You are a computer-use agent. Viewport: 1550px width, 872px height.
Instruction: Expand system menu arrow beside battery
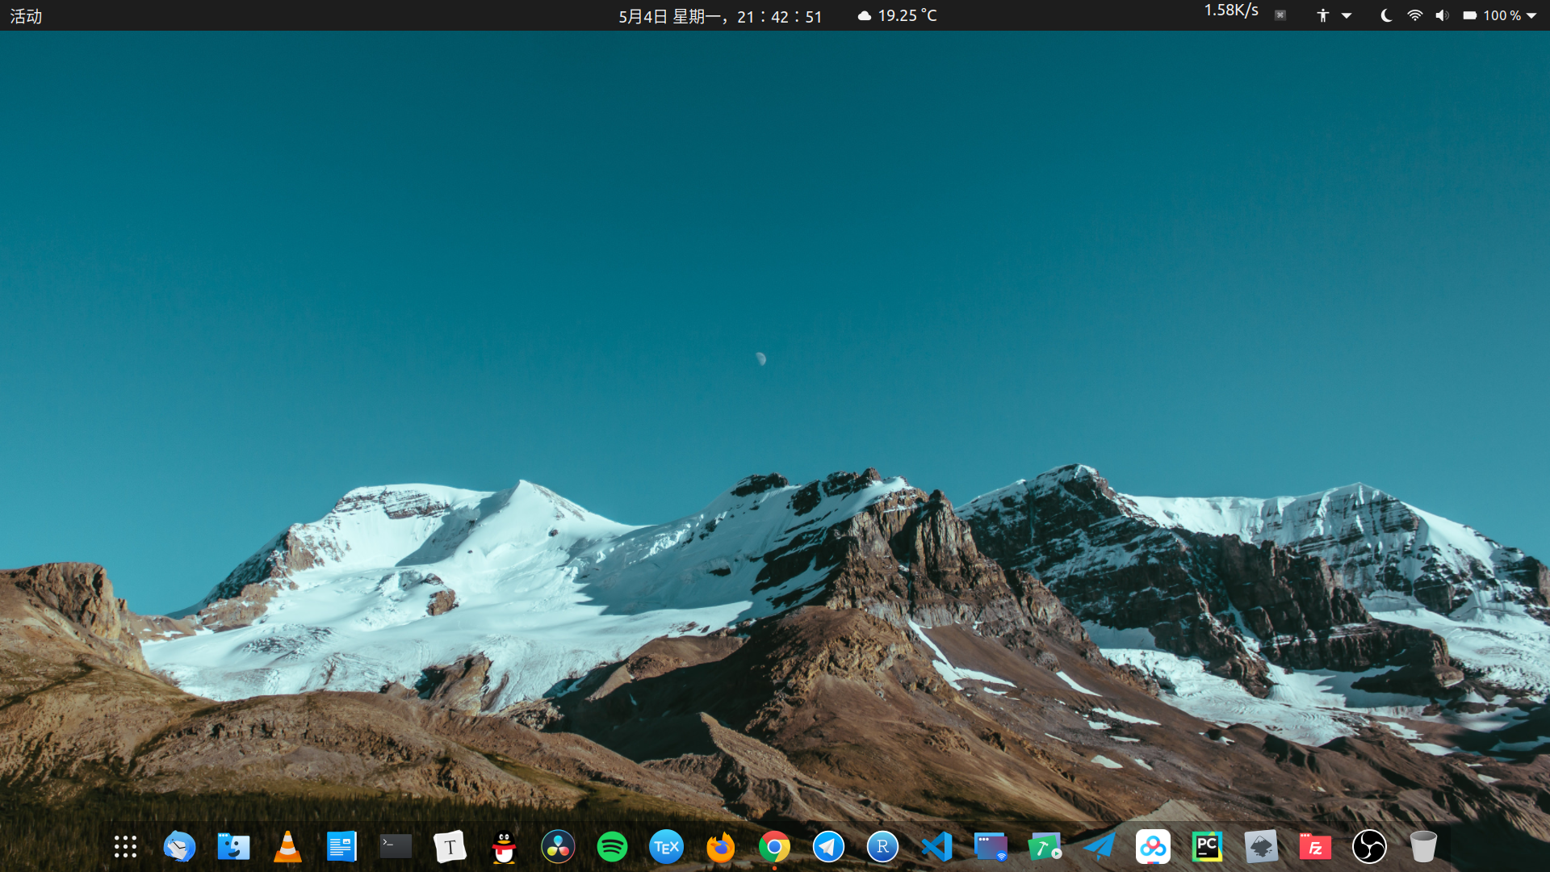click(1531, 15)
